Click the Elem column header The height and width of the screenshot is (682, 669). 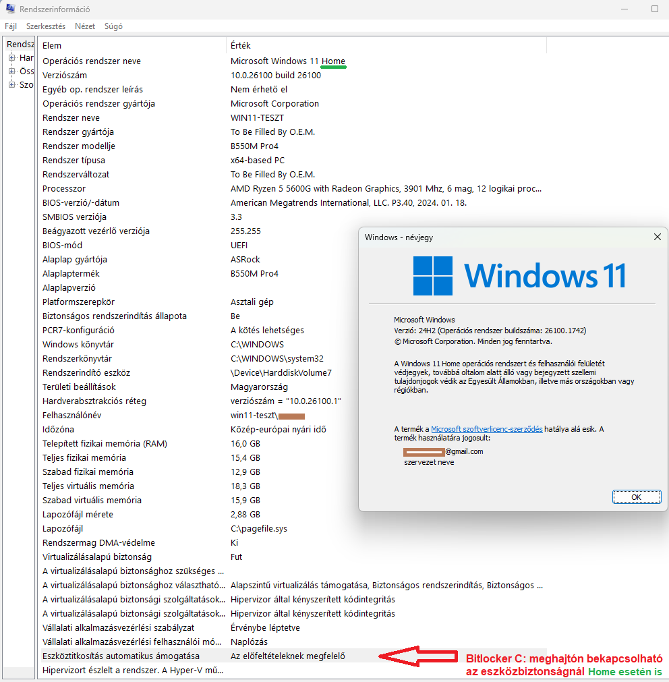[x=133, y=45]
